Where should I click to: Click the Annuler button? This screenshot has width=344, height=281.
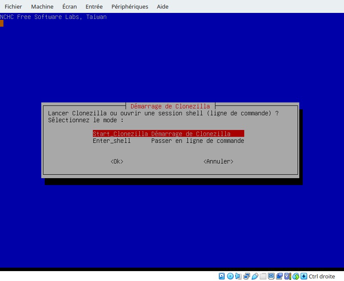pyautogui.click(x=218, y=161)
